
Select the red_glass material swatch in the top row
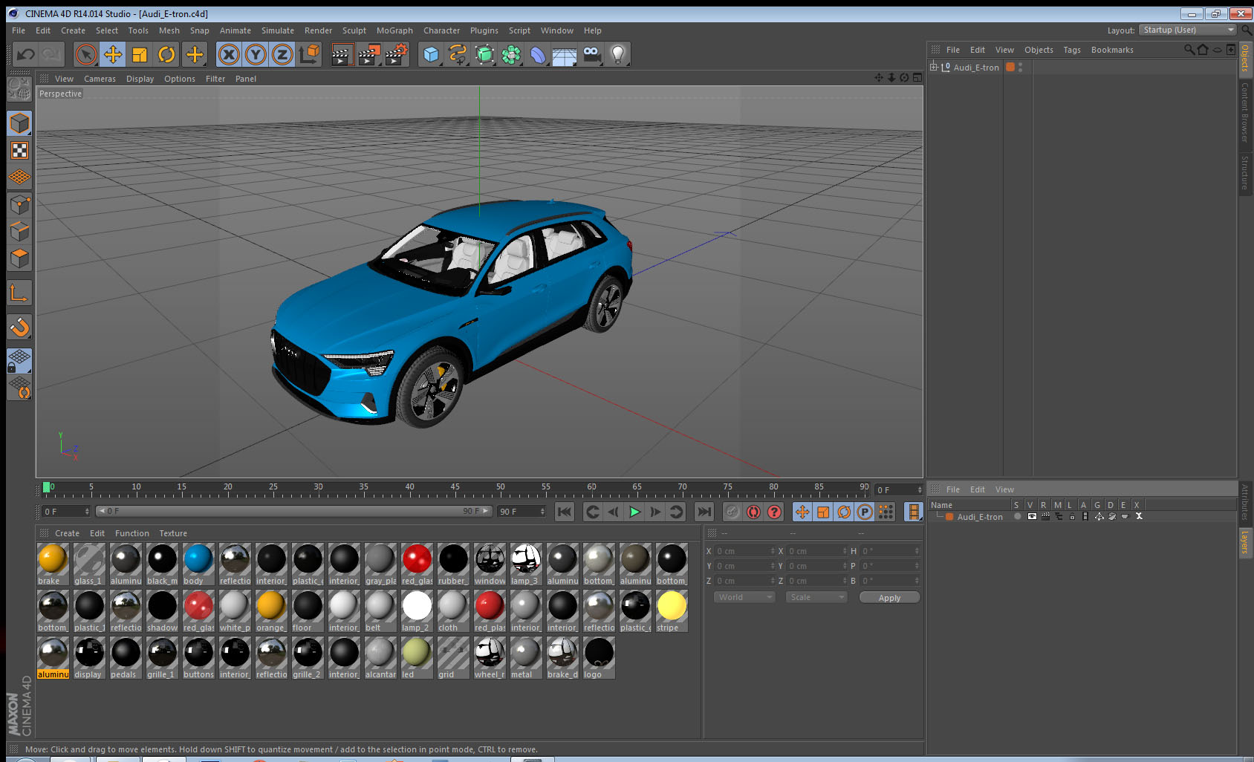417,564
